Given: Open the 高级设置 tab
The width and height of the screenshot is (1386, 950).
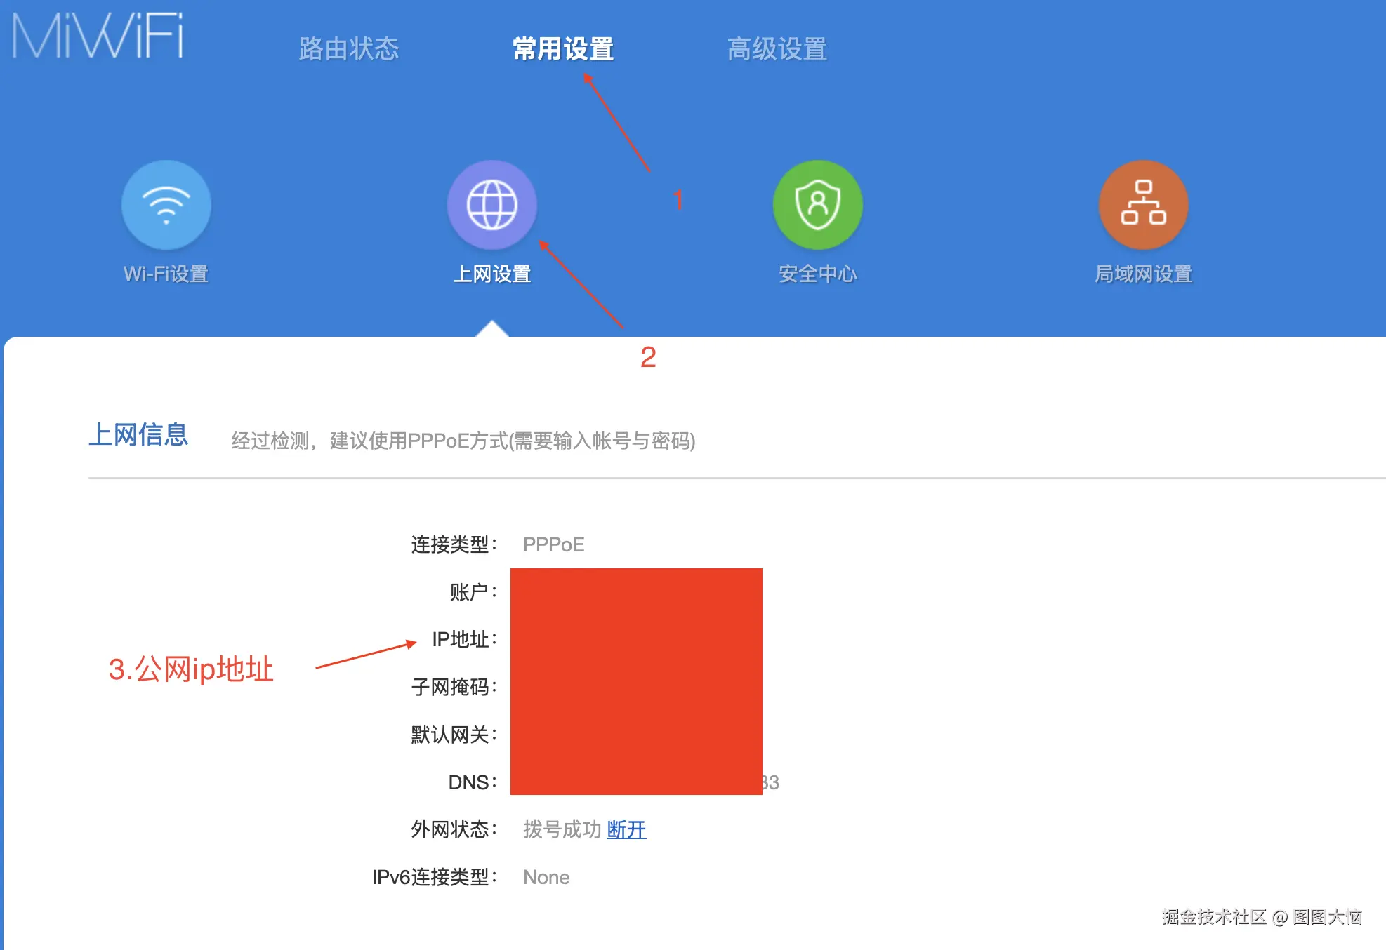Looking at the screenshot, I should (x=777, y=48).
